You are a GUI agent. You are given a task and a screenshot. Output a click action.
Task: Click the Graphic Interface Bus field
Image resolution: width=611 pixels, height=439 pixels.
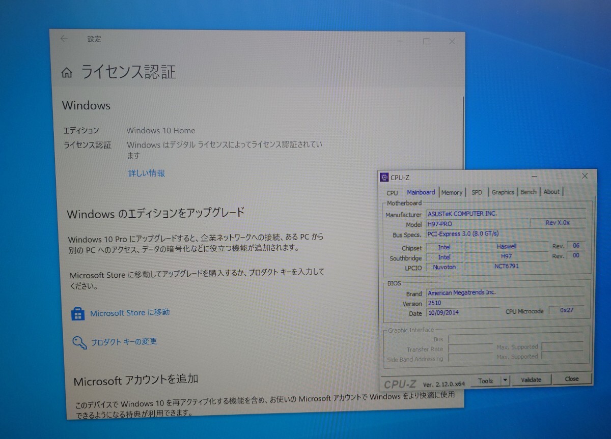click(516, 338)
